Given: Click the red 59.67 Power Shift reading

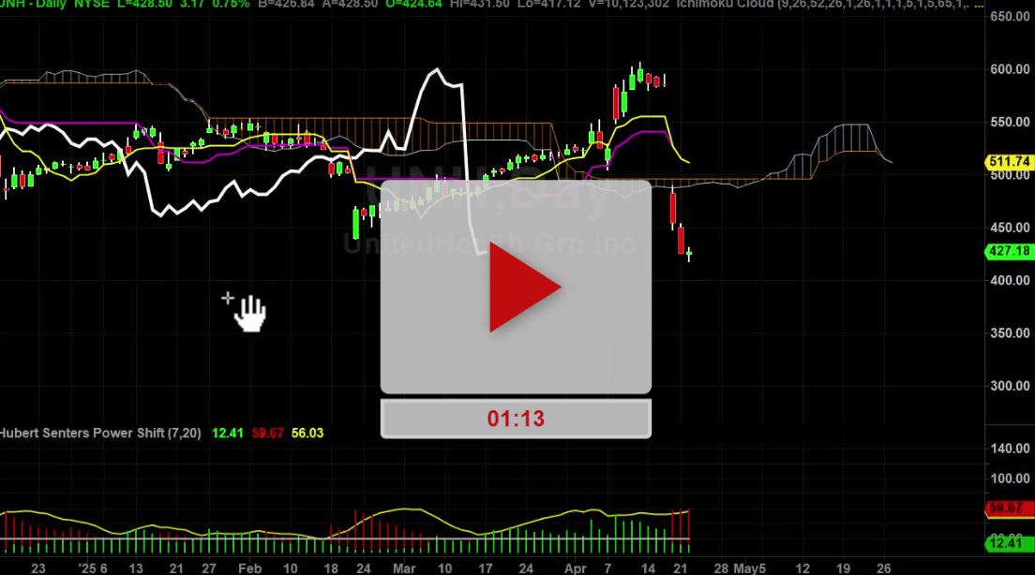Looking at the screenshot, I should (x=267, y=434).
